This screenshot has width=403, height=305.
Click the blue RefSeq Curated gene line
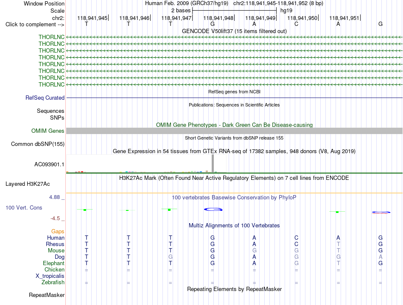(x=234, y=98)
